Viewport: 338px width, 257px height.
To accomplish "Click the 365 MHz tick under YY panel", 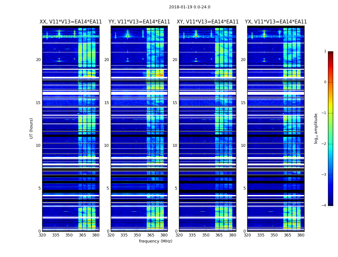I will (151, 235).
